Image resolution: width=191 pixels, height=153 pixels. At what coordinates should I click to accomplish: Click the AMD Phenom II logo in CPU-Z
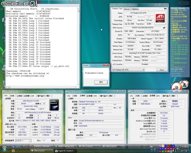click(x=54, y=105)
